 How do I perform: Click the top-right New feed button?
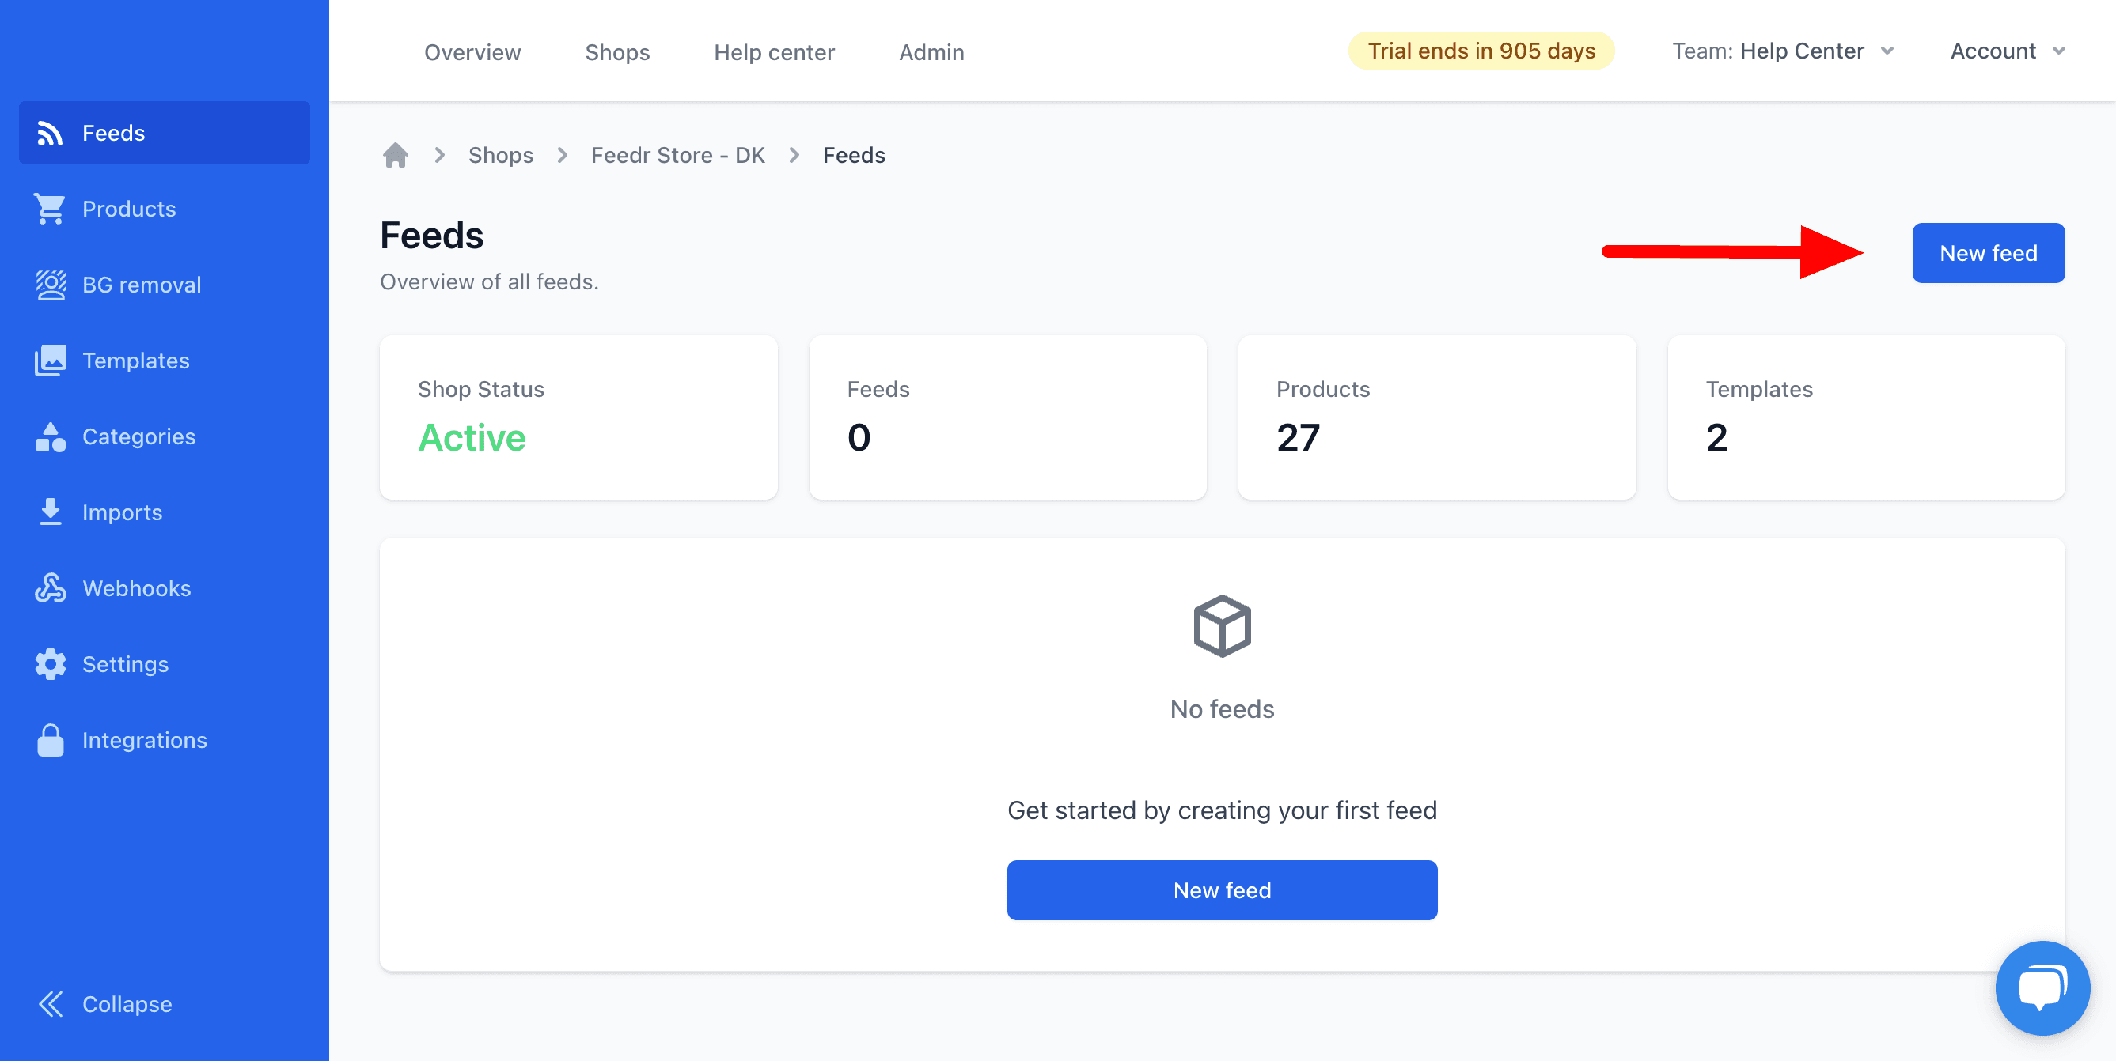(x=1987, y=253)
